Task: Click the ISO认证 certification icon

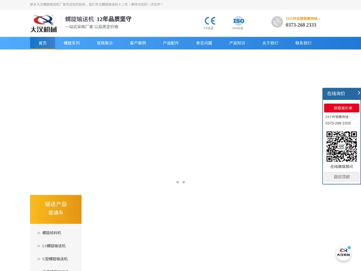Action: pos(238,21)
